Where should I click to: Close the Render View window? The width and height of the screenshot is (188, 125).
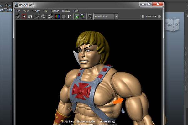pos(158,4)
